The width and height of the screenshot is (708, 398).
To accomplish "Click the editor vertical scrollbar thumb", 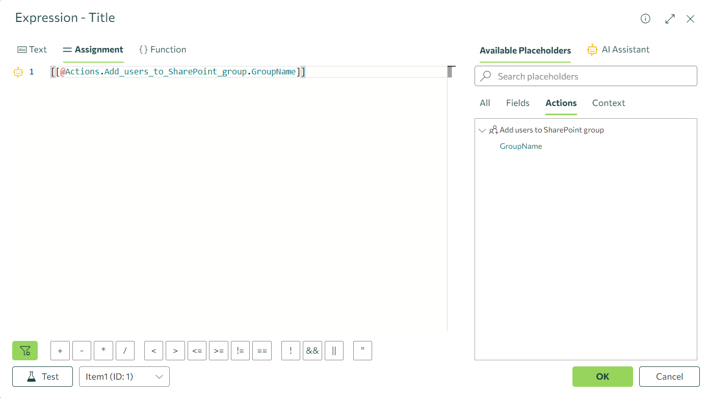I will [450, 72].
